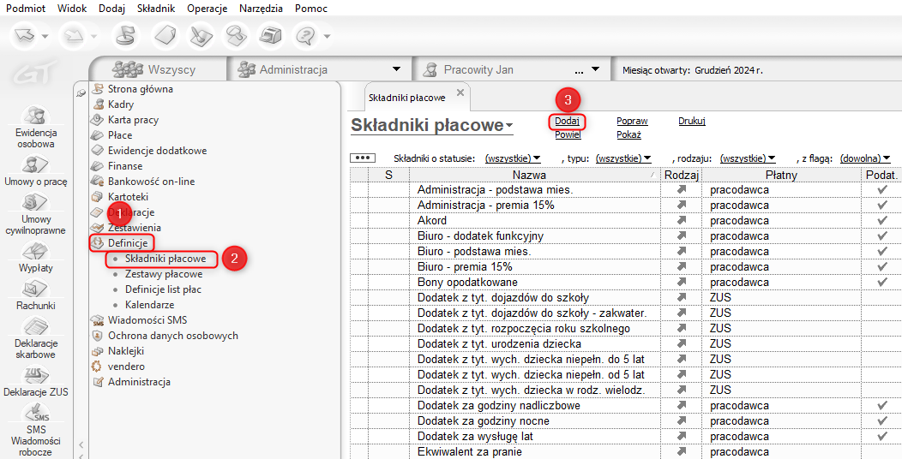Open the Operacje menu
This screenshot has width=902, height=459.
click(x=207, y=8)
